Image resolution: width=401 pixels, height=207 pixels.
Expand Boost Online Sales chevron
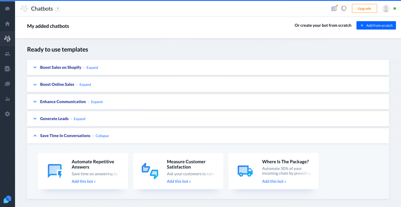click(35, 85)
